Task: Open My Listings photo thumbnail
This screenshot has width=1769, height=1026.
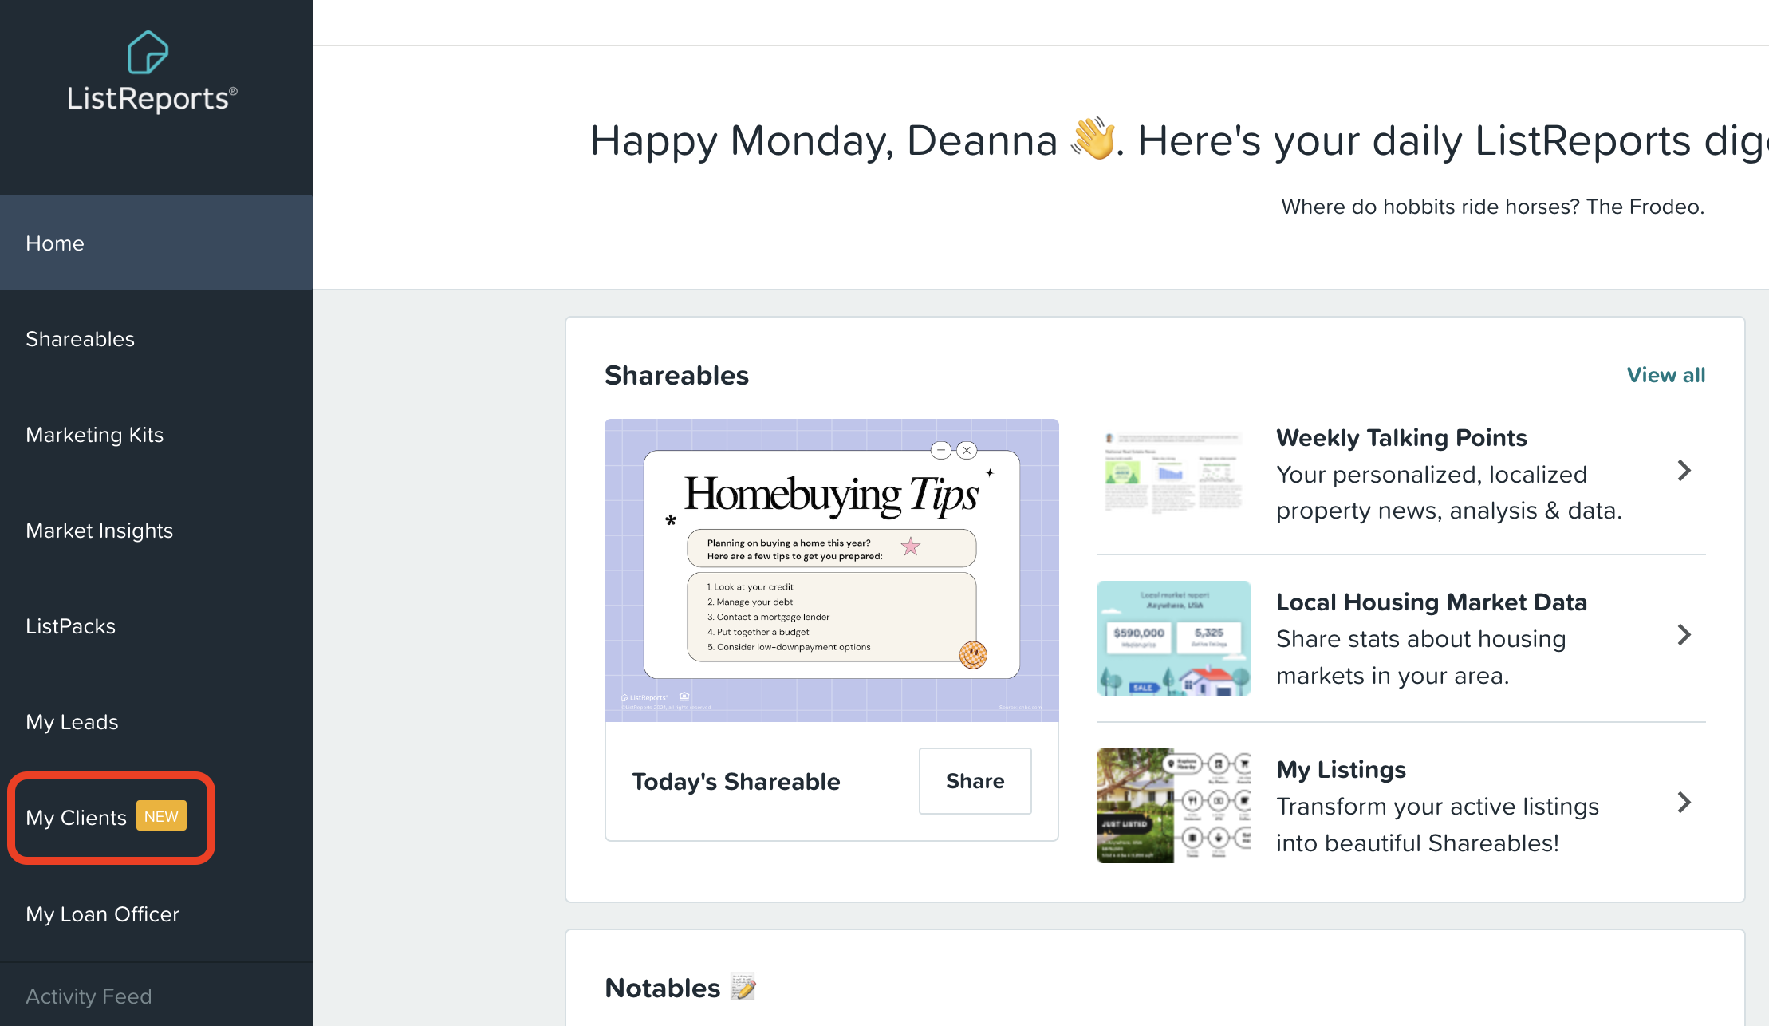Action: (1173, 805)
